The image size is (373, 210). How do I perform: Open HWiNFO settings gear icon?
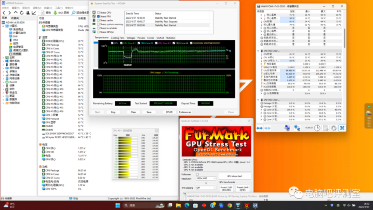tap(334, 128)
